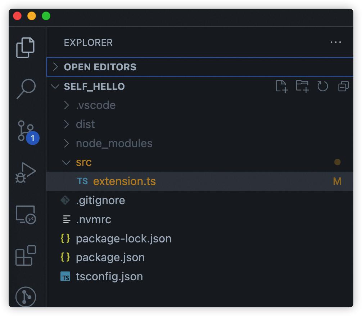Open package.json from the file tree
Screen dimensions: 362x316
pos(110,257)
